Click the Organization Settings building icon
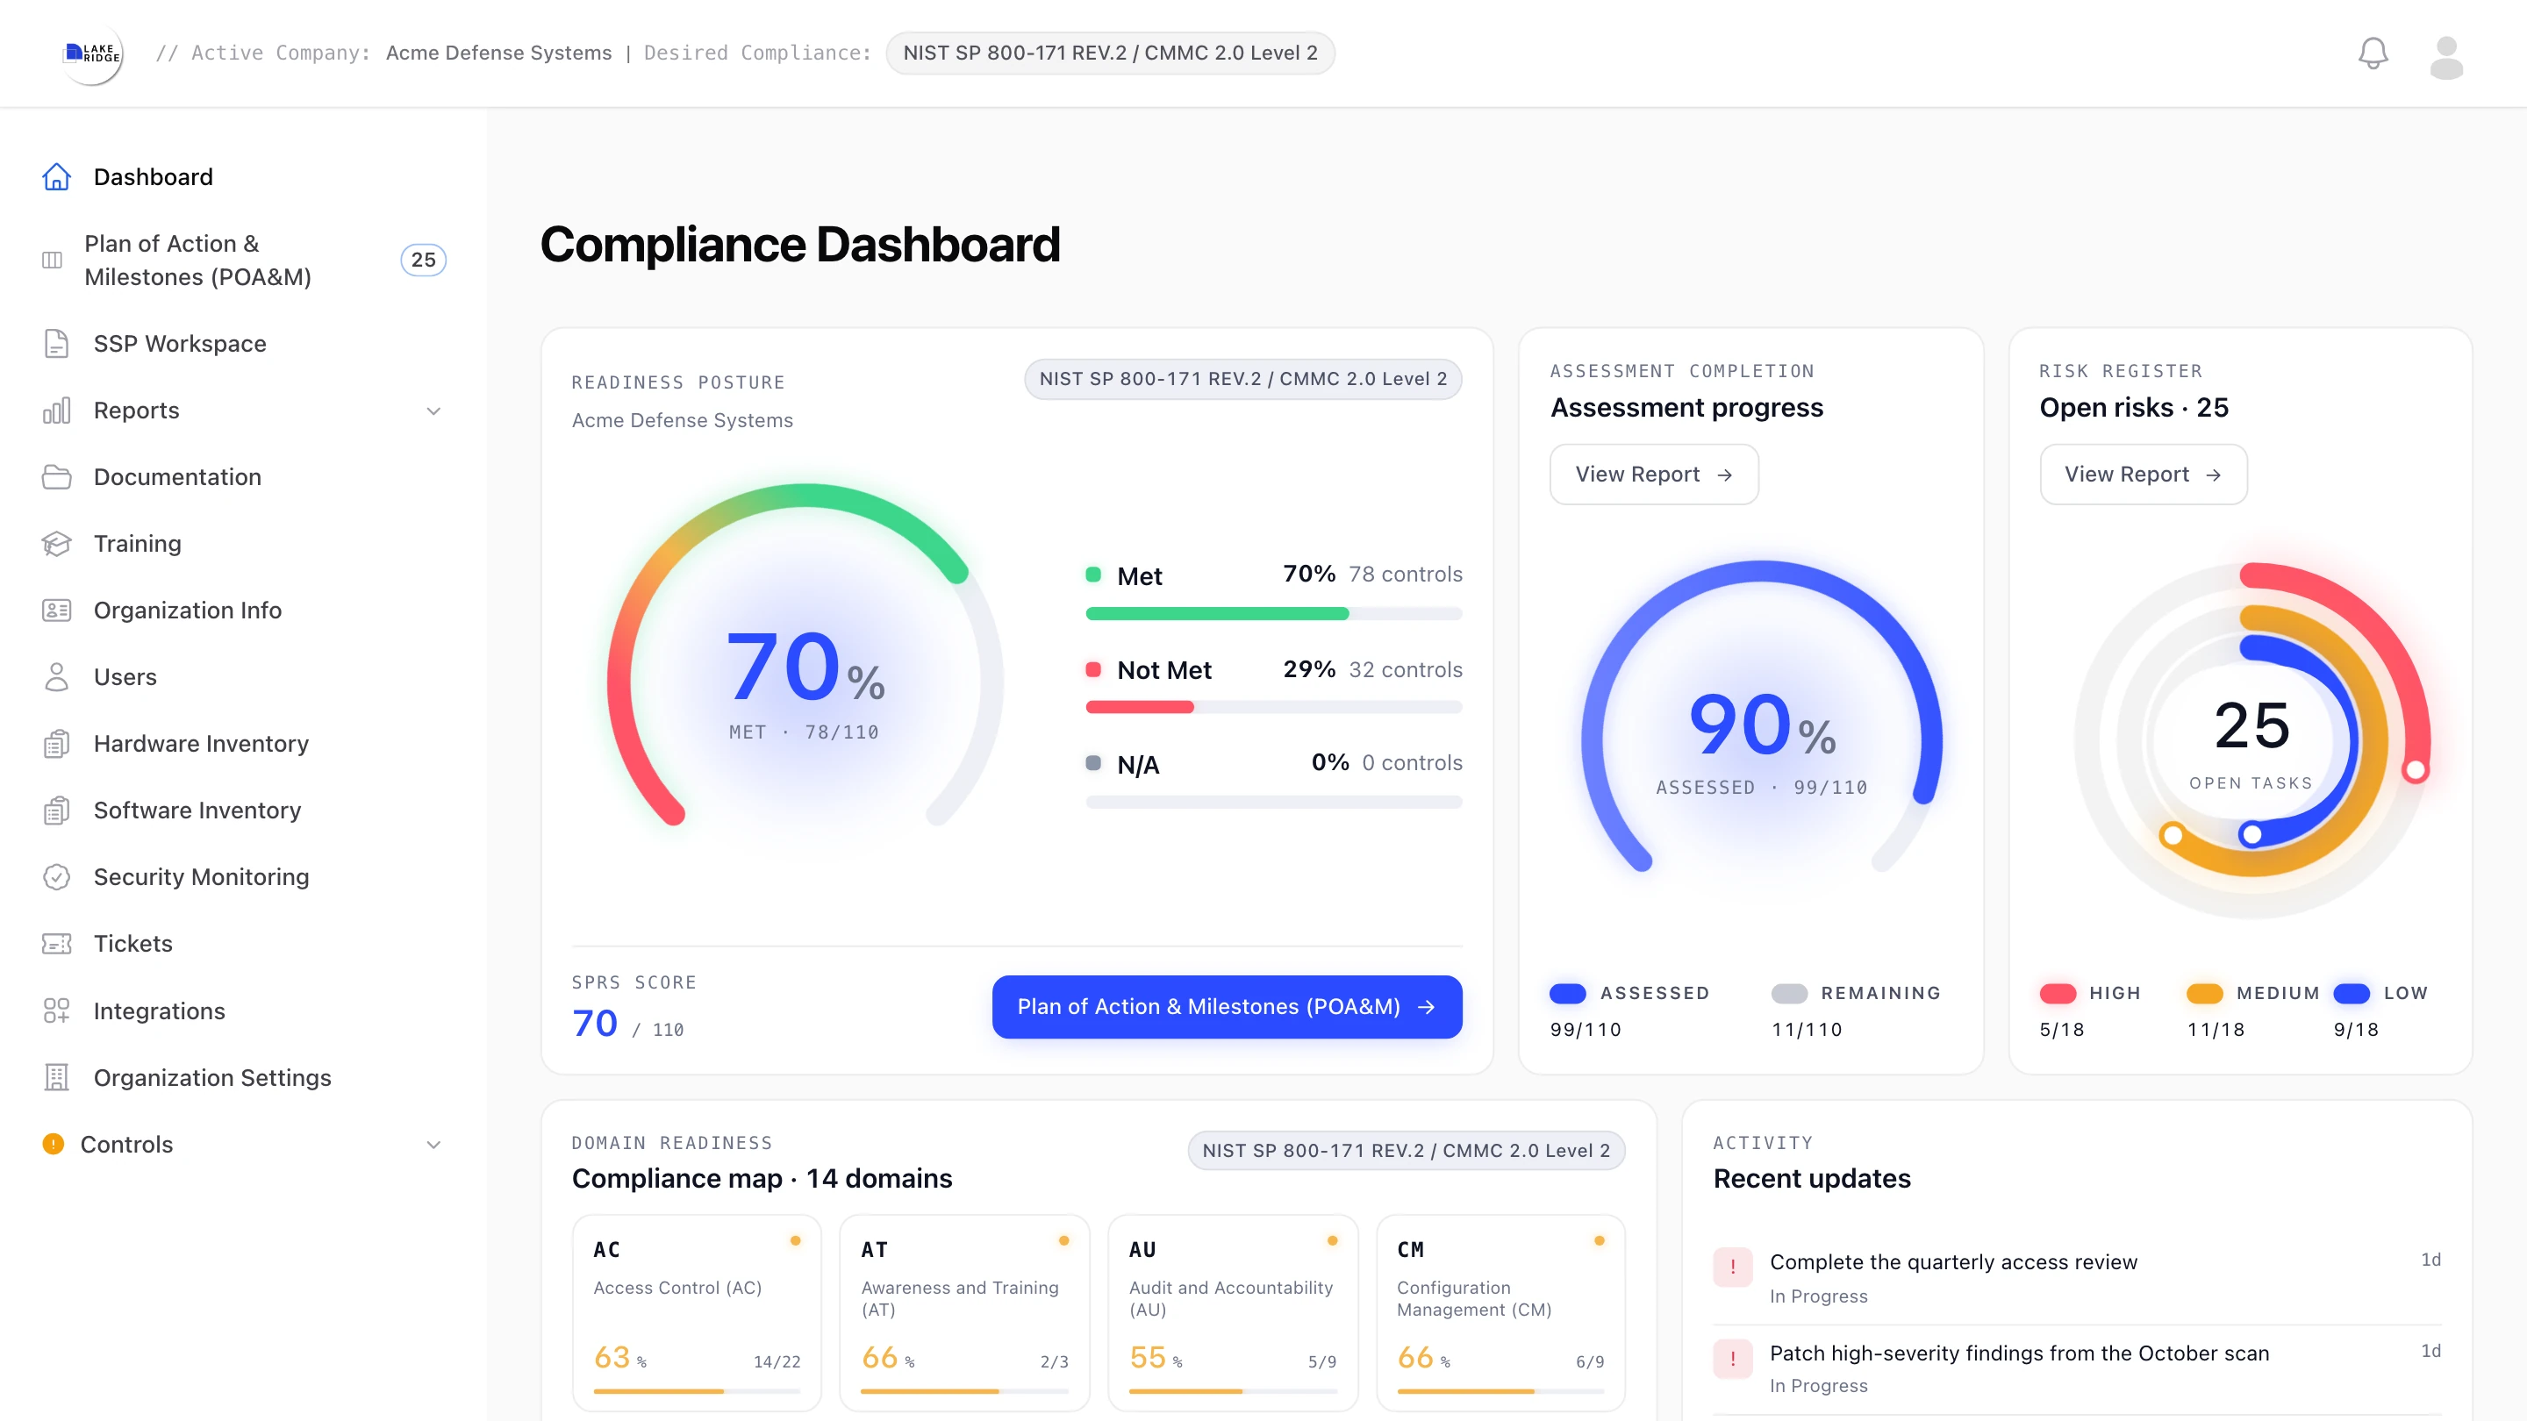Viewport: 2527px width, 1421px height. tap(56, 1077)
